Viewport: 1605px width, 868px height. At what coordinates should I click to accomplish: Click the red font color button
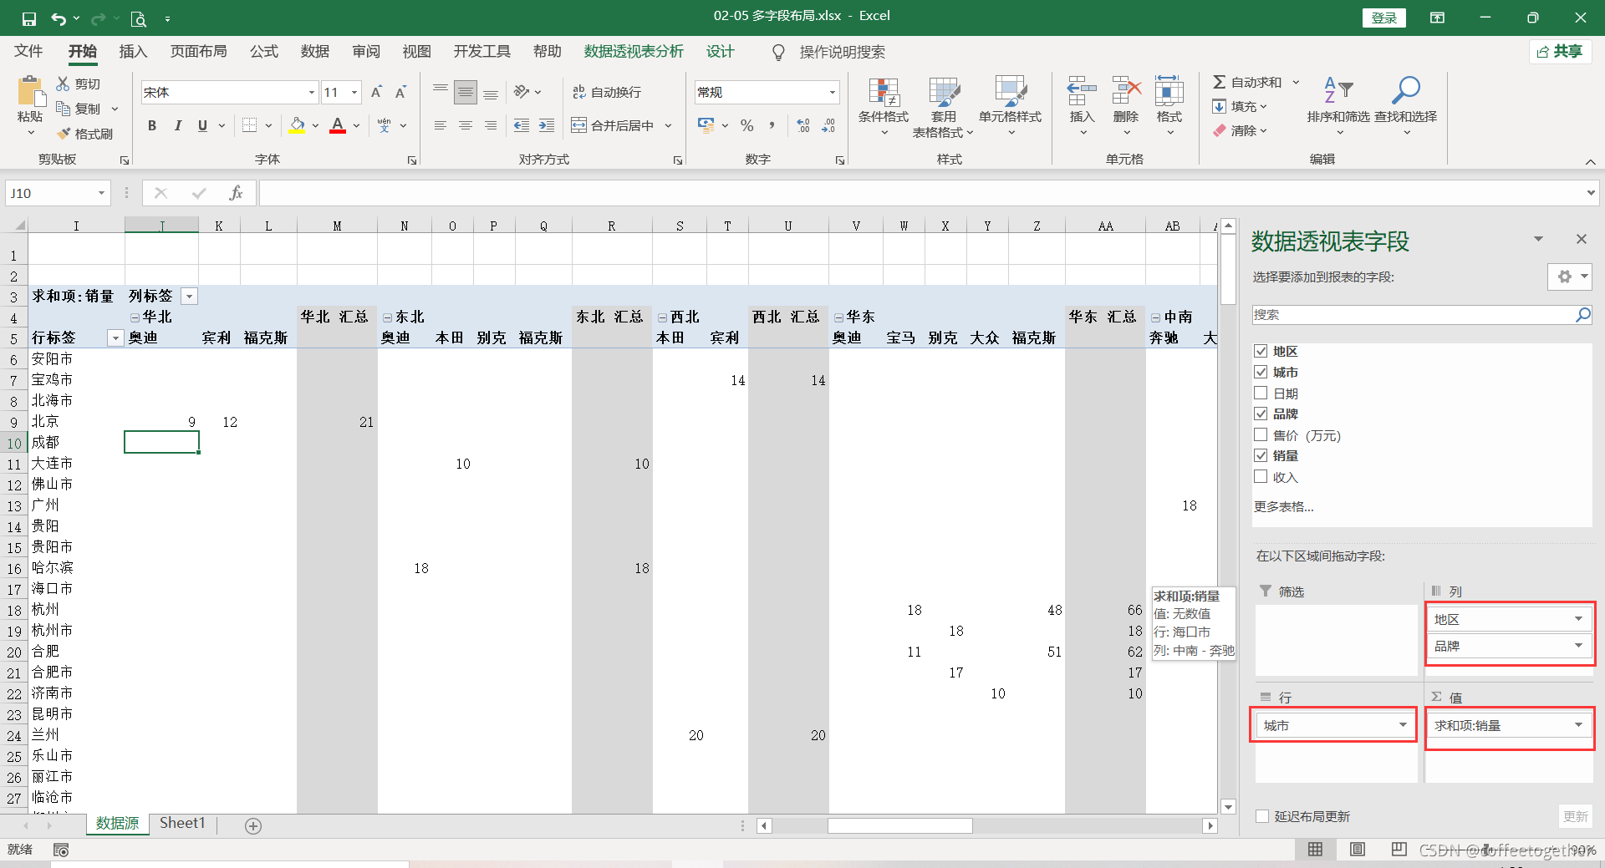click(338, 125)
